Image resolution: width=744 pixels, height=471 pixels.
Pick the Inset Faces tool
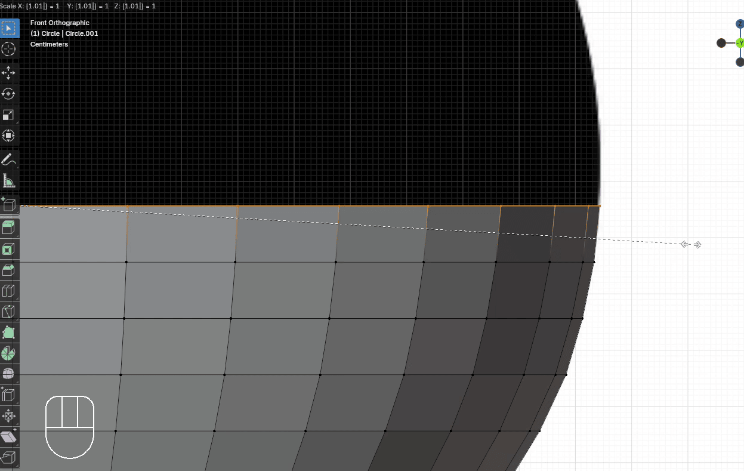point(9,249)
